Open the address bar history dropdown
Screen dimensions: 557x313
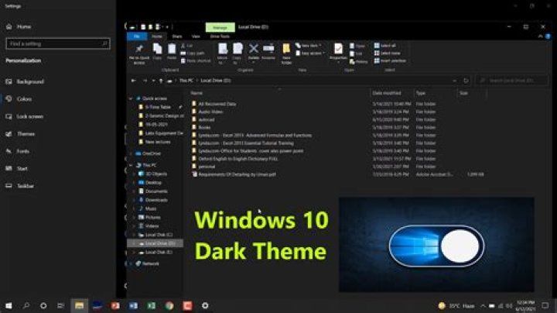point(455,81)
